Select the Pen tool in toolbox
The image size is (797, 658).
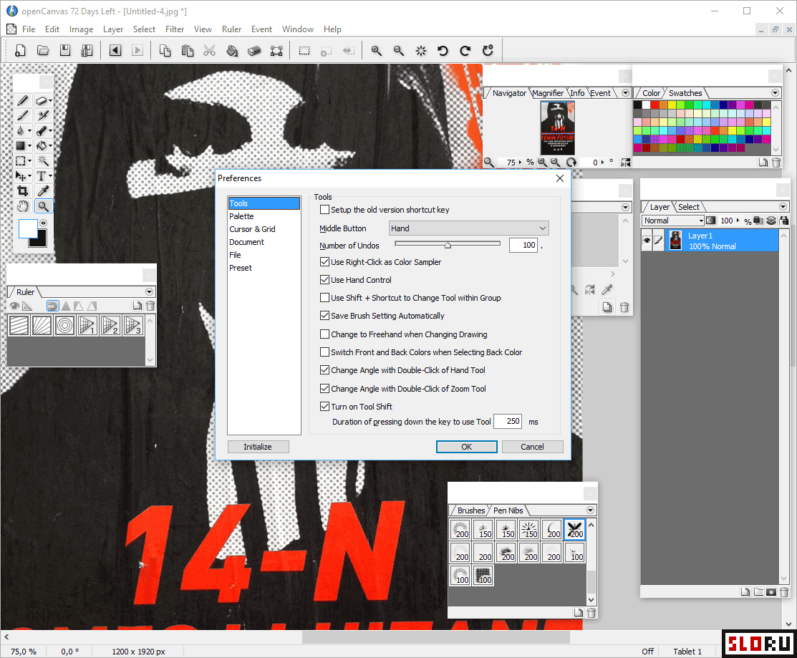tap(22, 101)
